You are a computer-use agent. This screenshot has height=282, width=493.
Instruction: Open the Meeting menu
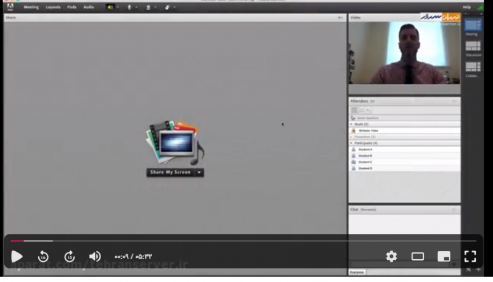pyautogui.click(x=31, y=7)
